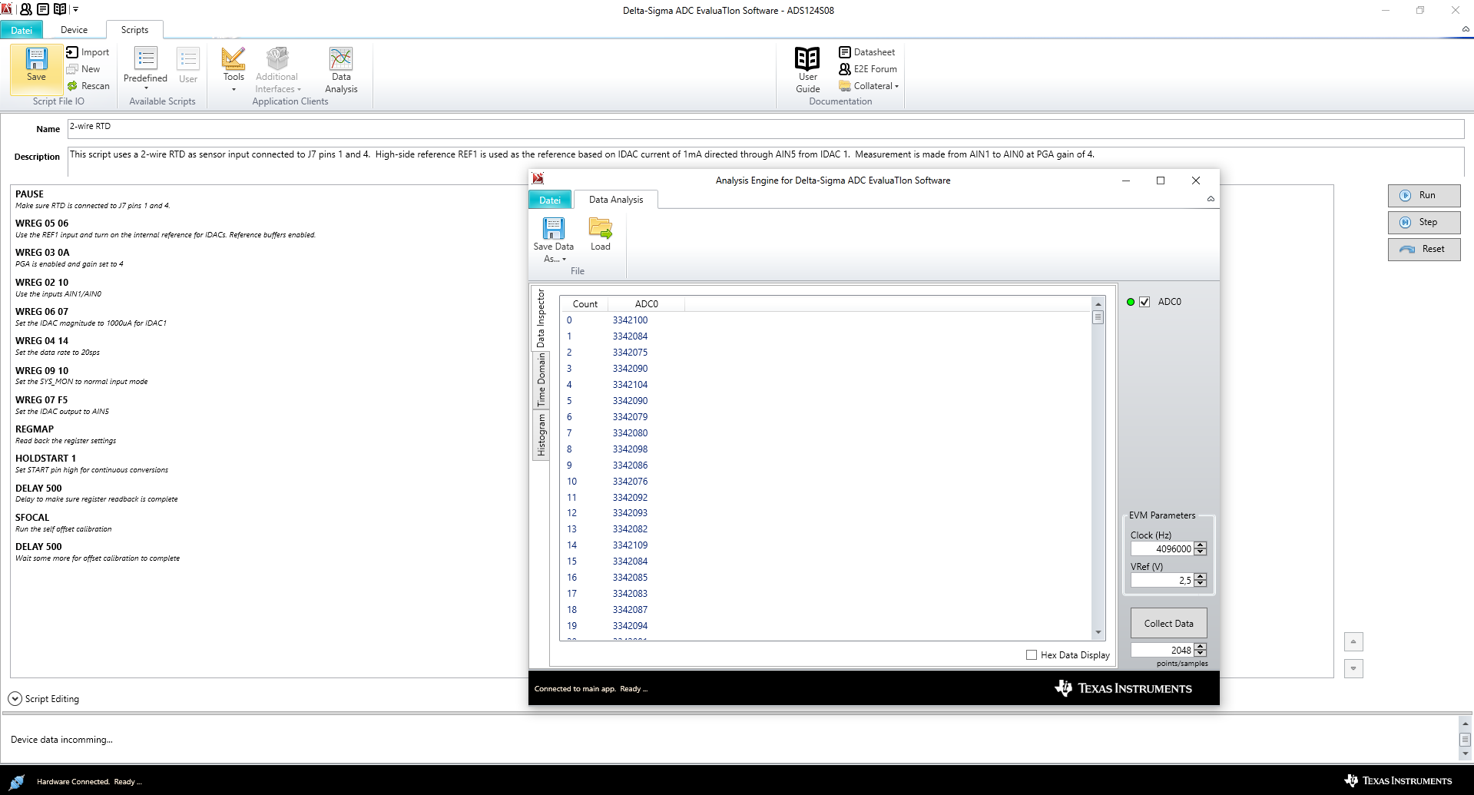Click the script Name field

coord(766,128)
